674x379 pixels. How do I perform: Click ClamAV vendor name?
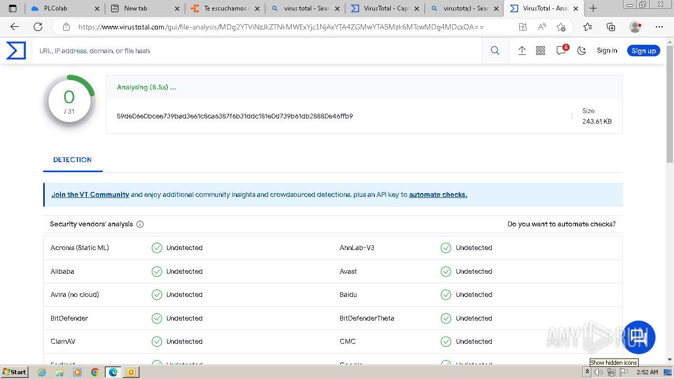tap(63, 342)
